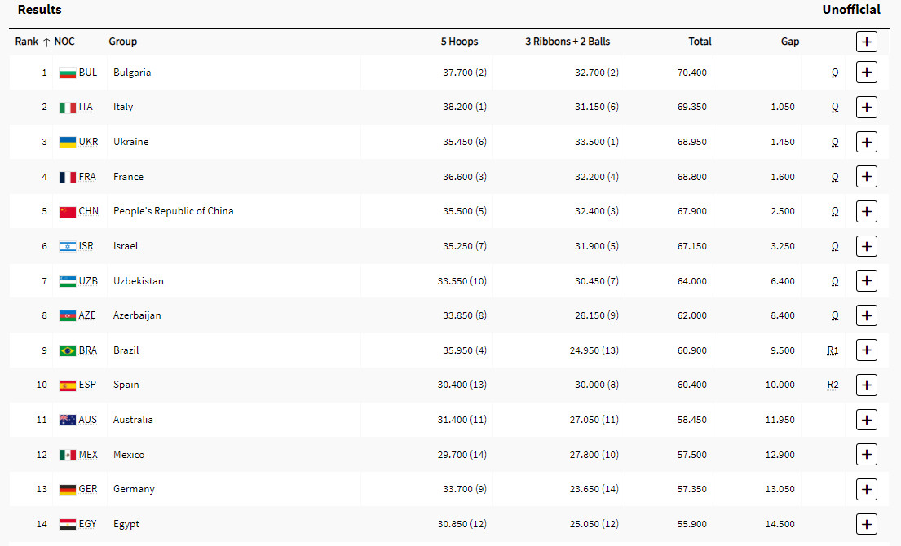This screenshot has width=901, height=546.
Task: Expand Ukraine row details
Action: (x=866, y=142)
